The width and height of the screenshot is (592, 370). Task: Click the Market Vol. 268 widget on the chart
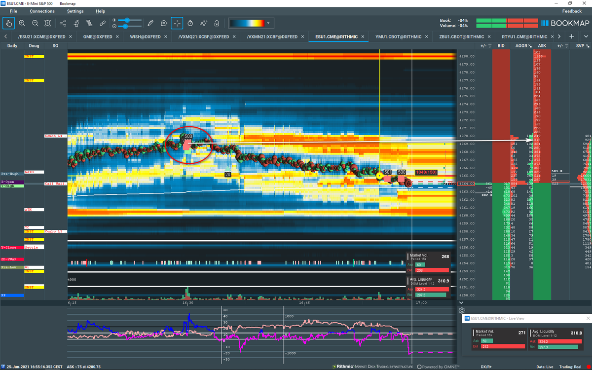428,262
